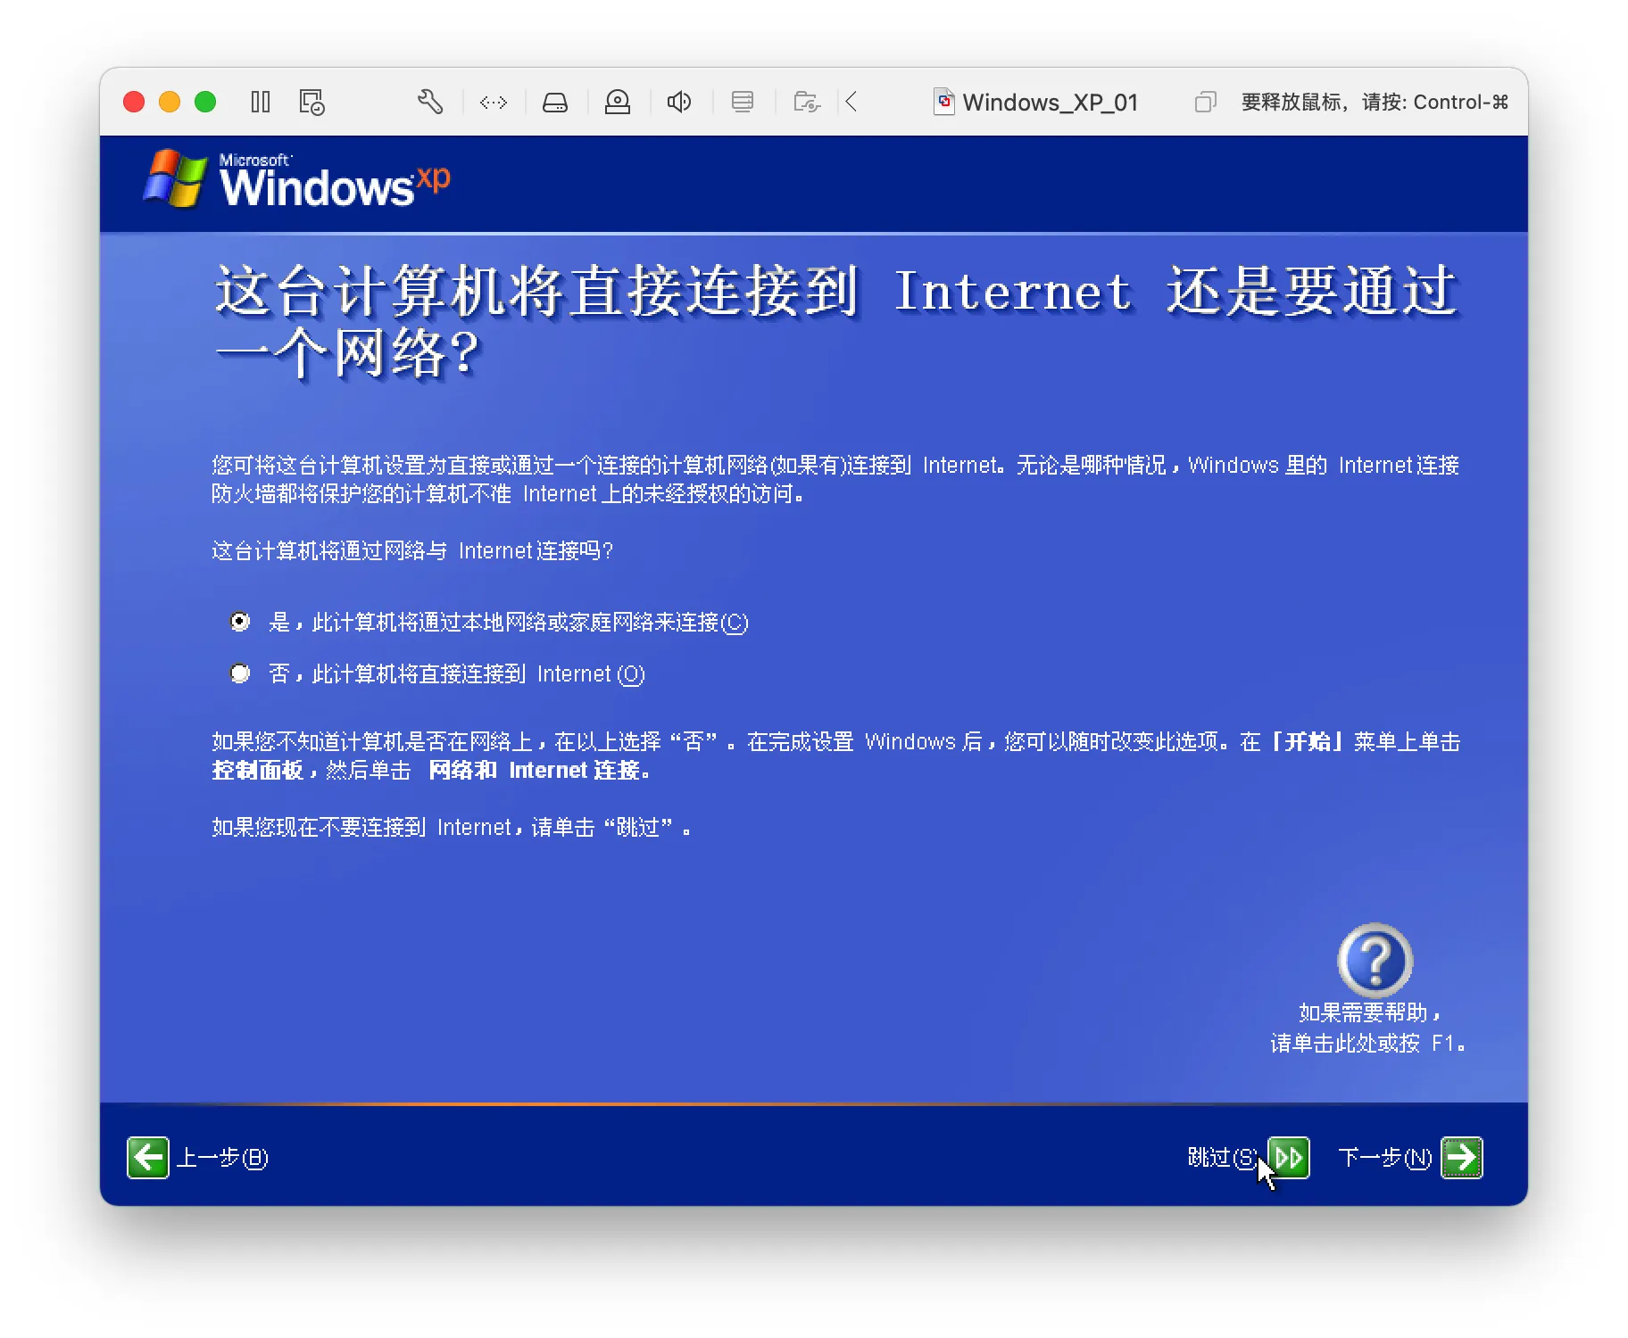
Task: Click the Windows_XP_01 window title
Action: [1051, 103]
